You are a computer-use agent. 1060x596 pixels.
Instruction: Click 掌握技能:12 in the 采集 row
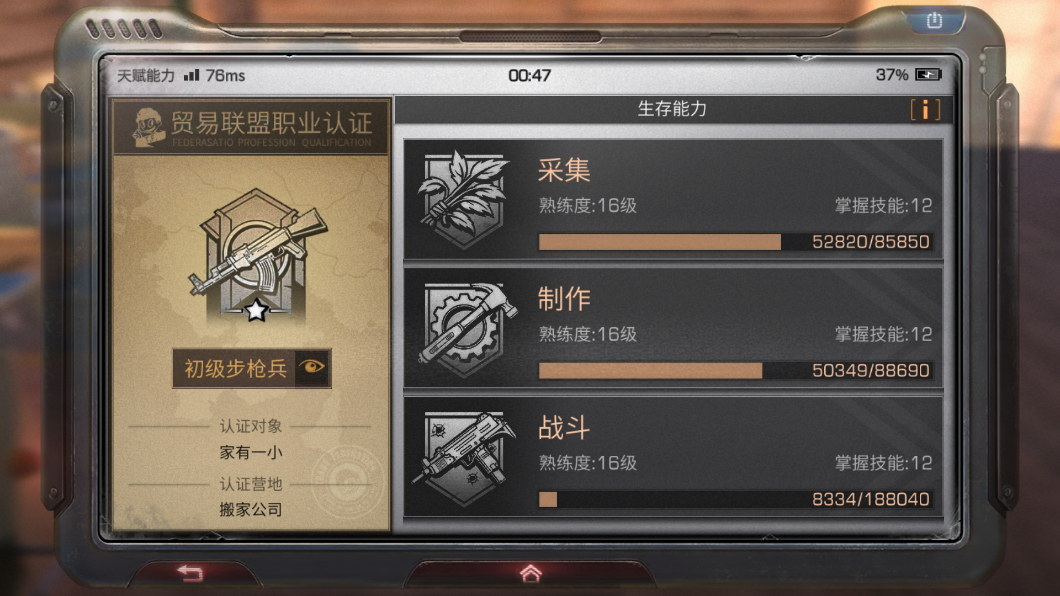[x=883, y=205]
